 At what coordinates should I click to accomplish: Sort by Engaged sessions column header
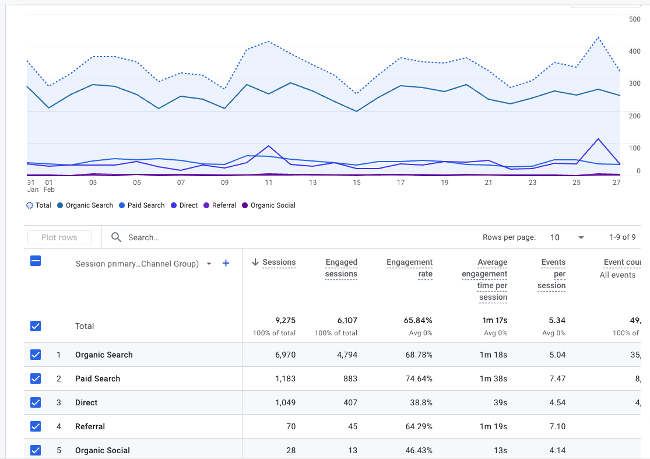coord(341,268)
